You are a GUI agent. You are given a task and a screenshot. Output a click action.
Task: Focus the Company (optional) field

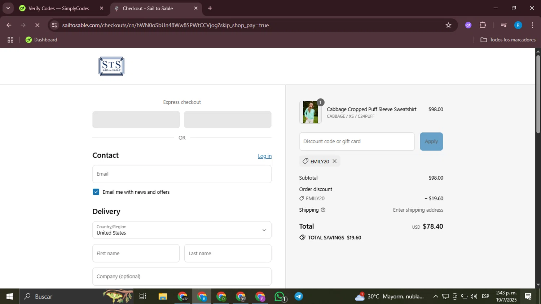coord(182,277)
